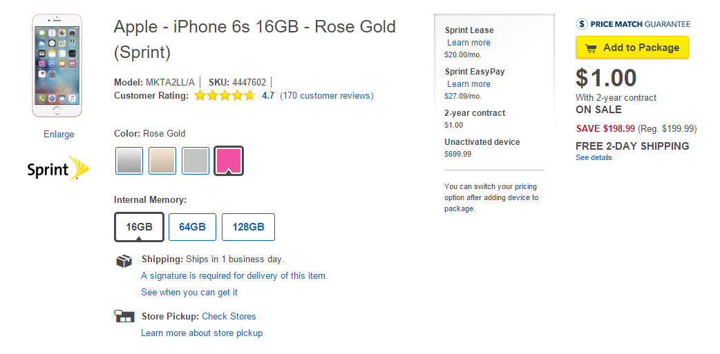Select the 64GB memory option
720x354 pixels.
pyautogui.click(x=192, y=226)
